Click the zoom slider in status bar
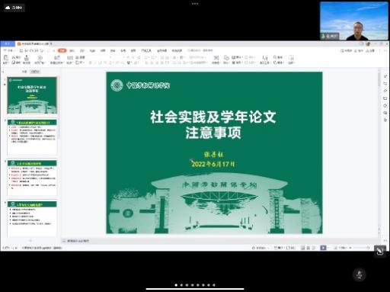390x292 pixels. point(362,248)
